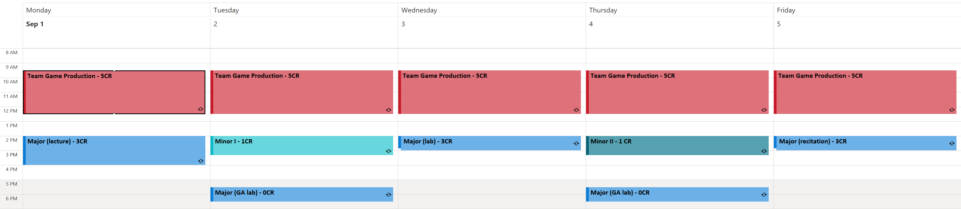Click recurrence icon on Friday's Major (recitation) event

[x=951, y=144]
